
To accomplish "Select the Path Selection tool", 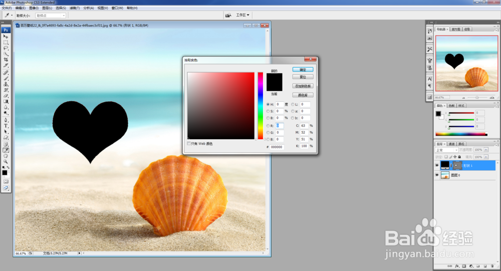I will (x=6, y=132).
